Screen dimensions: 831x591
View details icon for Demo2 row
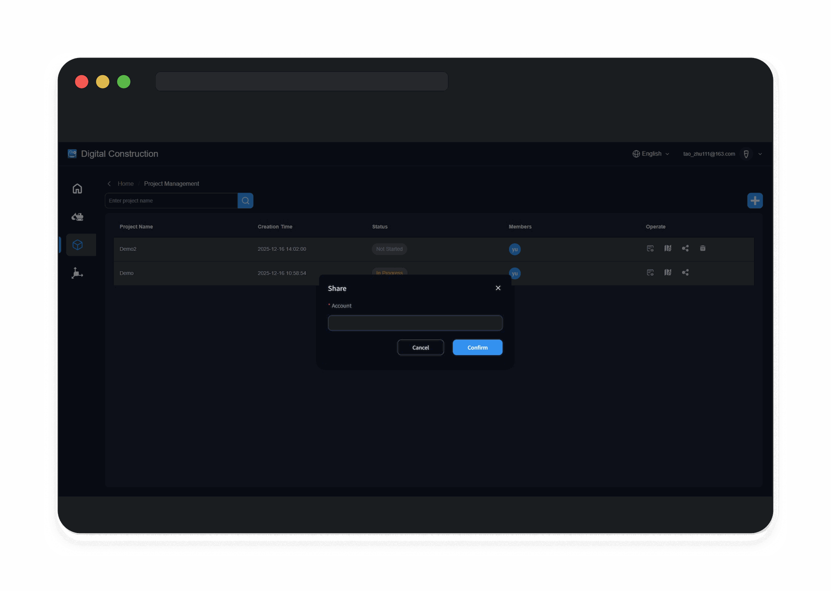pos(650,249)
